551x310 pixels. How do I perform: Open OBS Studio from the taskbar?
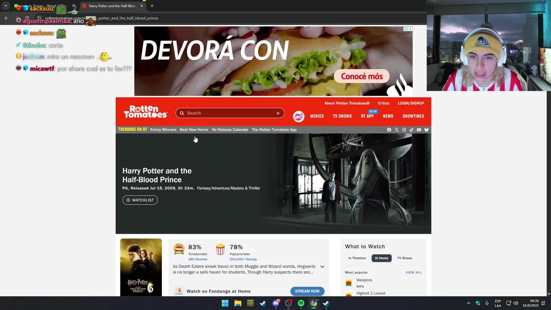click(288, 304)
